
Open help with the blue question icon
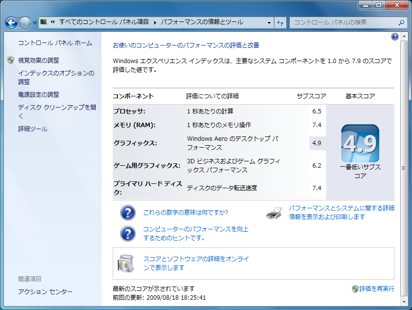(x=394, y=37)
